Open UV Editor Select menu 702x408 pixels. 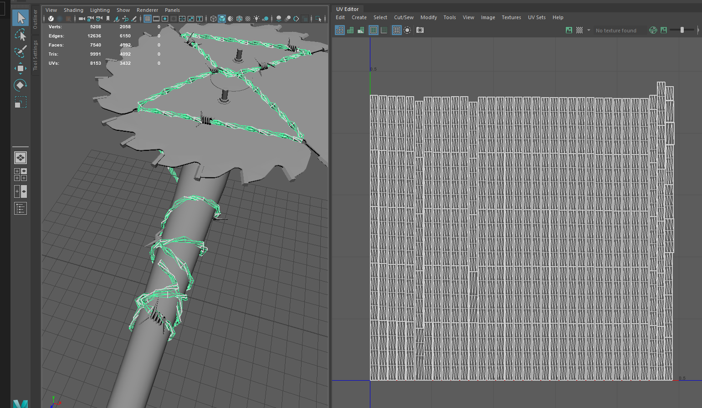coord(380,17)
